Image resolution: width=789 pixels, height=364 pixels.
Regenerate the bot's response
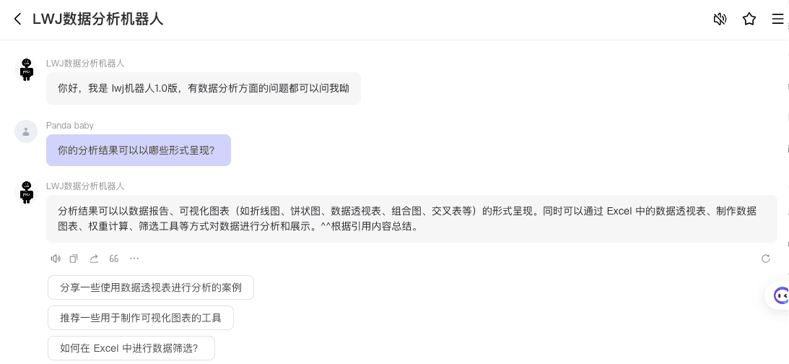click(766, 259)
